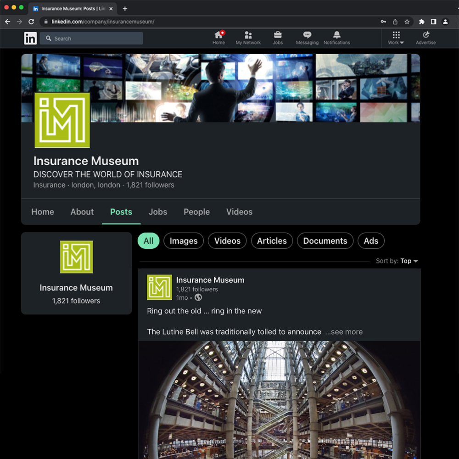459x459 pixels.
Task: Click the LinkedIn search field
Action: [91, 39]
